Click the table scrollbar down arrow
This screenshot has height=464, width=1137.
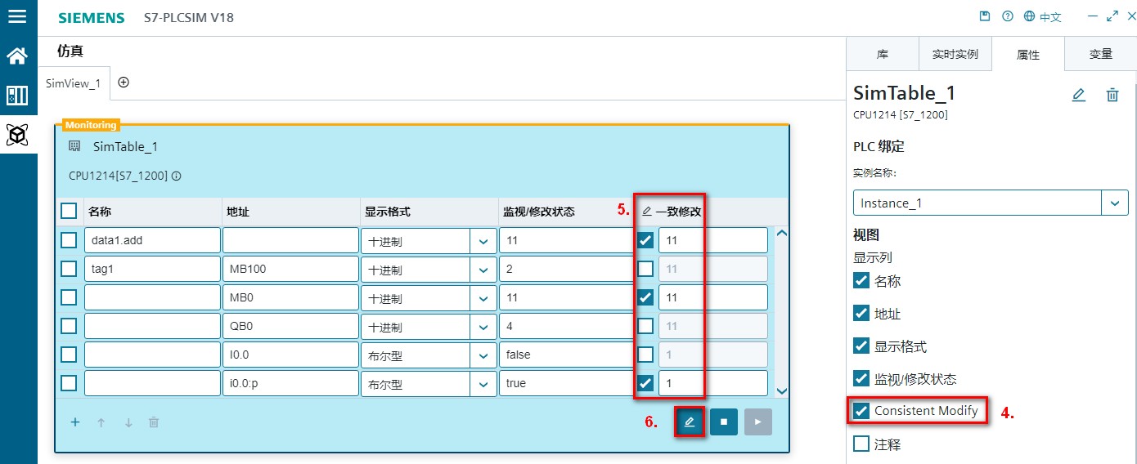(781, 391)
